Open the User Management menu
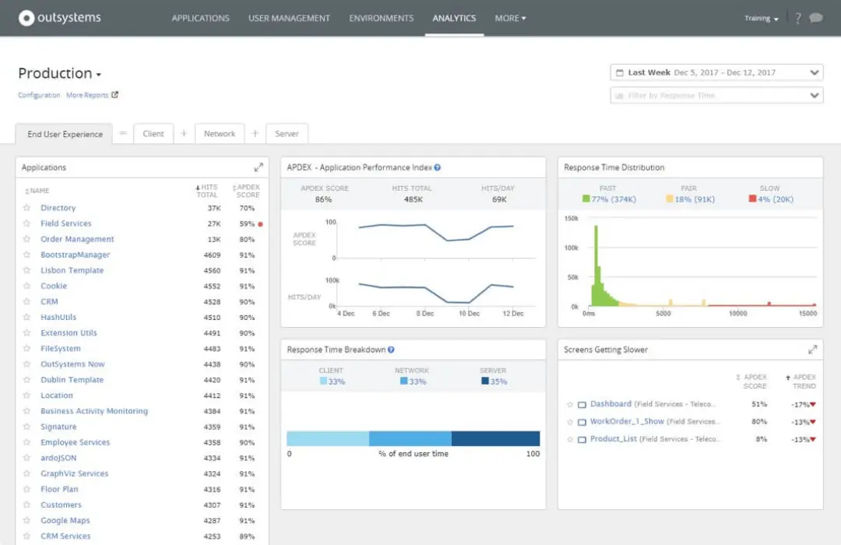841x545 pixels. (x=289, y=18)
